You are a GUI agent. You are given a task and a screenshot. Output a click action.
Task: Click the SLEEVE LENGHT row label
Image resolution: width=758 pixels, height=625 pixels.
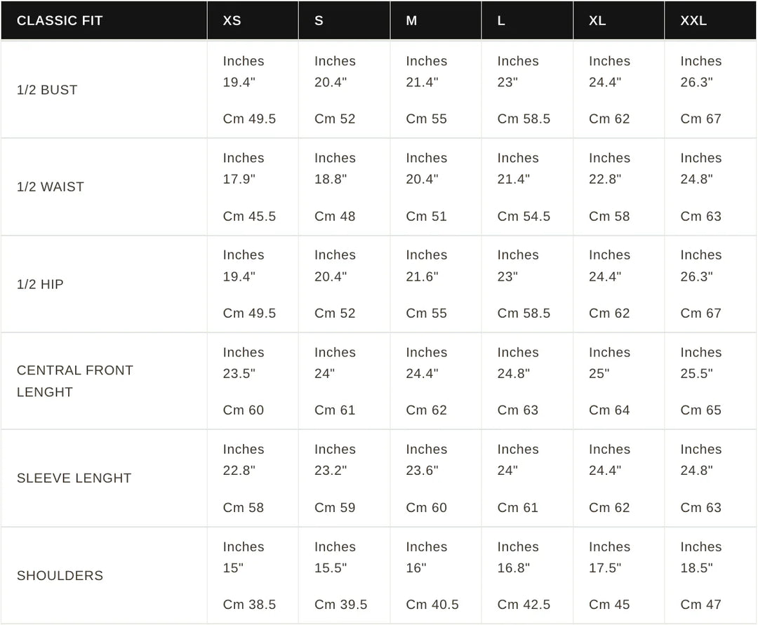(x=74, y=478)
